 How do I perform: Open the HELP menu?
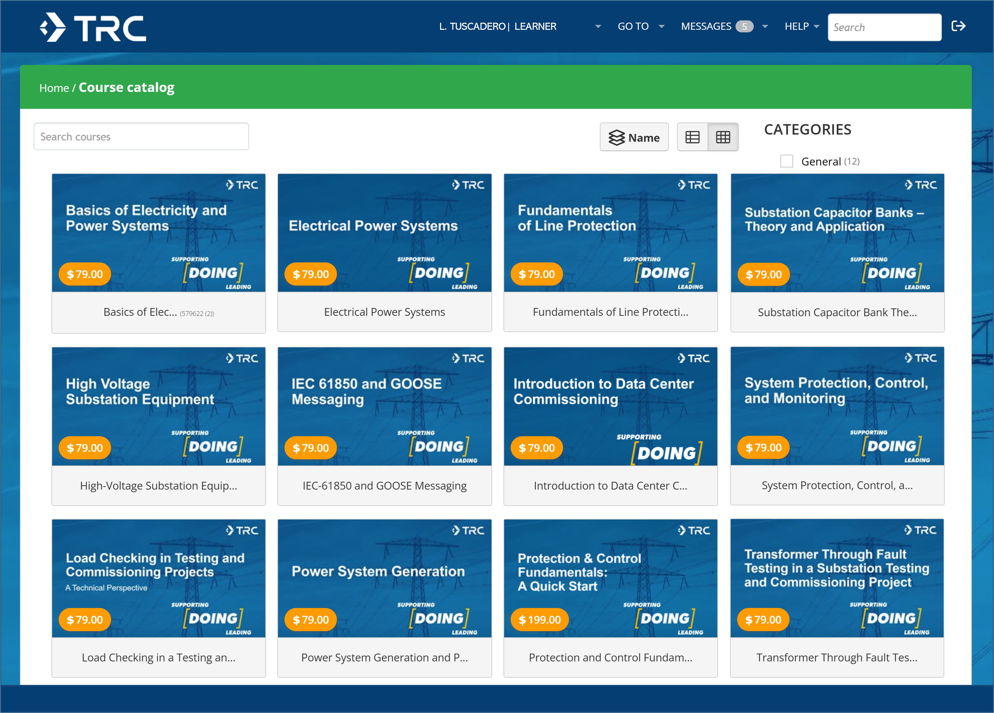(x=796, y=26)
